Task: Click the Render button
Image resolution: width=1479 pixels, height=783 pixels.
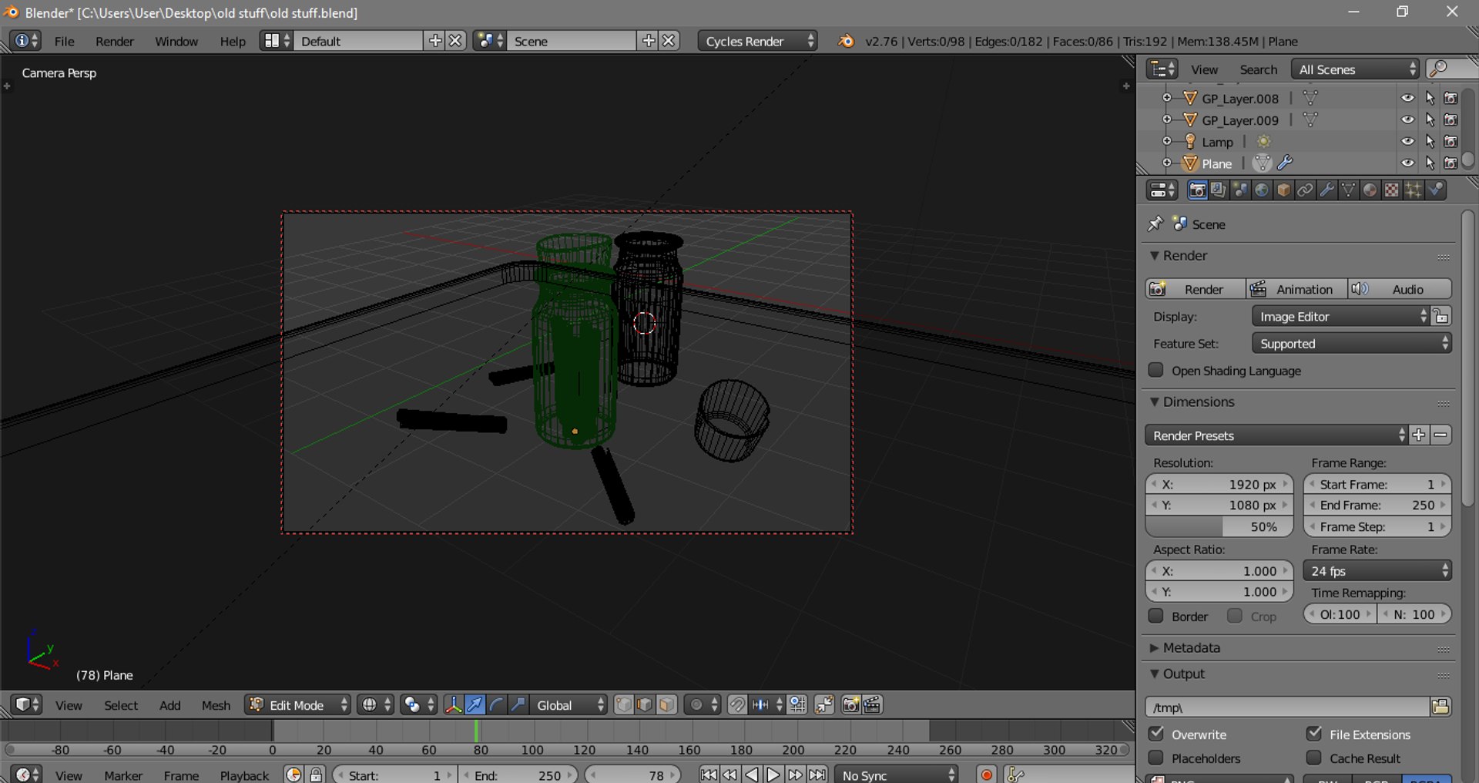Action: 1196,289
